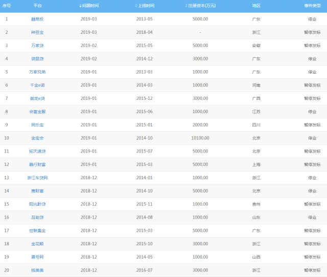Open the 互助贷 platform link

click(x=37, y=217)
